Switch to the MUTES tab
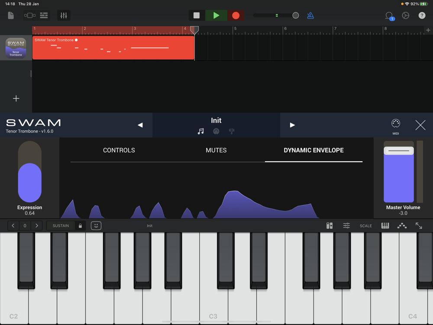 [216, 150]
